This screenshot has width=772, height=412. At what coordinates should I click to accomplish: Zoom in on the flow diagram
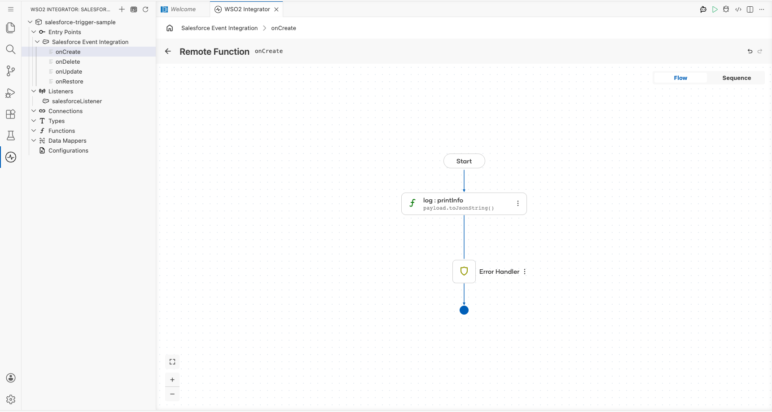tap(172, 380)
